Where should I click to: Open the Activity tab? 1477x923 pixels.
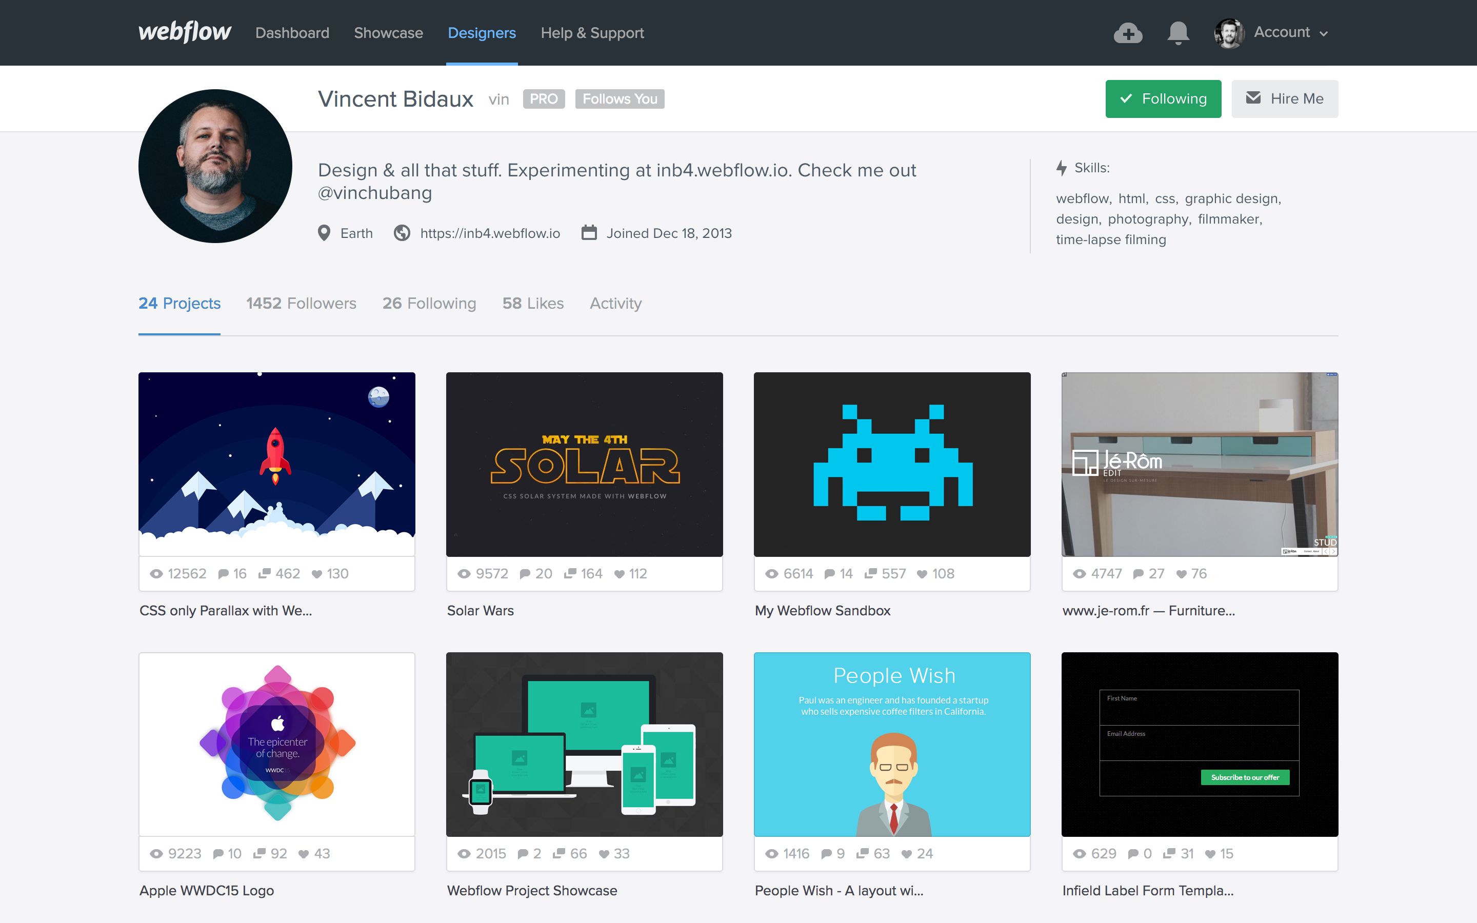click(615, 304)
